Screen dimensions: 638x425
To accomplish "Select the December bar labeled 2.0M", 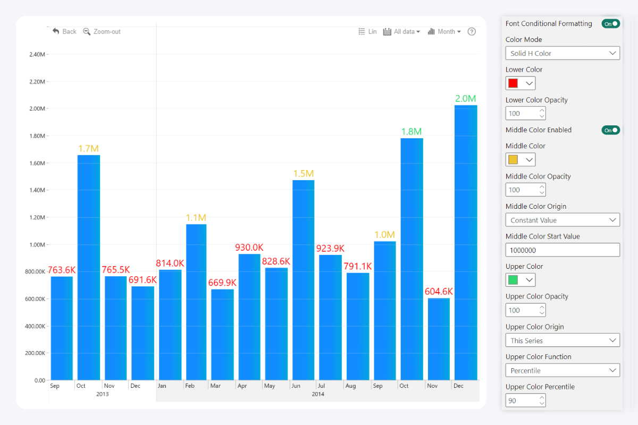I will coord(465,239).
